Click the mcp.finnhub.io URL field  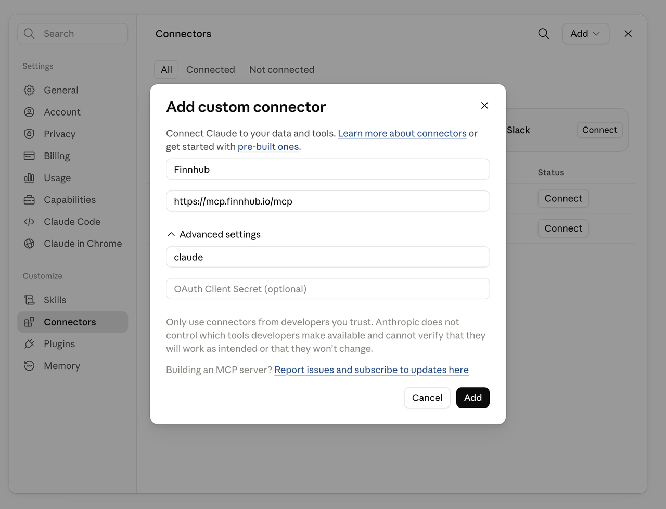[328, 201]
